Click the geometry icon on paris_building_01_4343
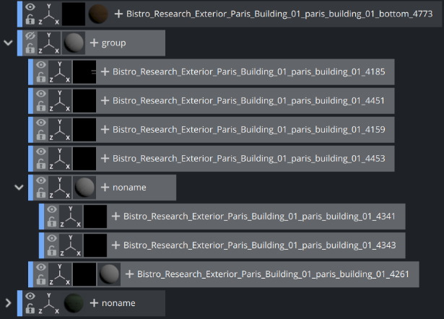 pos(95,245)
